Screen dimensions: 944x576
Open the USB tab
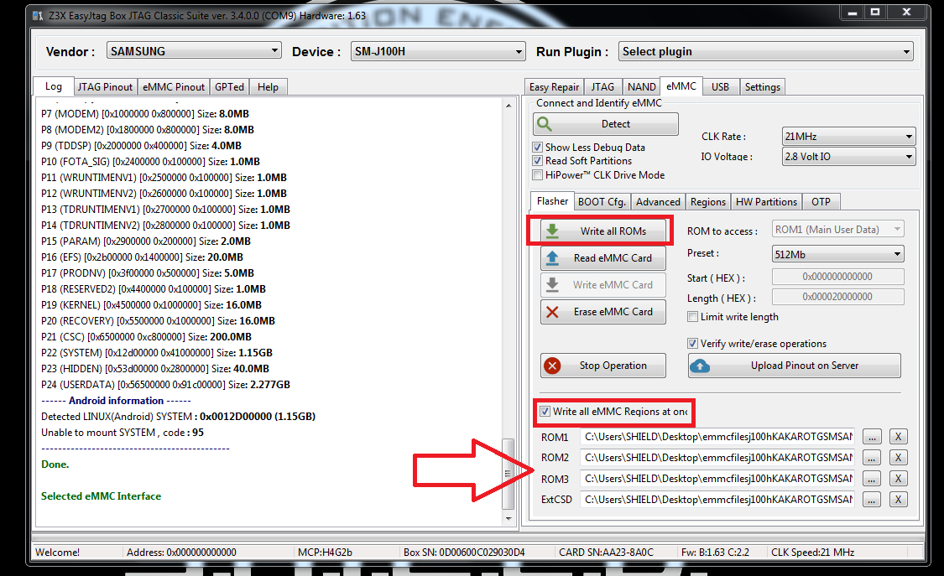point(720,87)
